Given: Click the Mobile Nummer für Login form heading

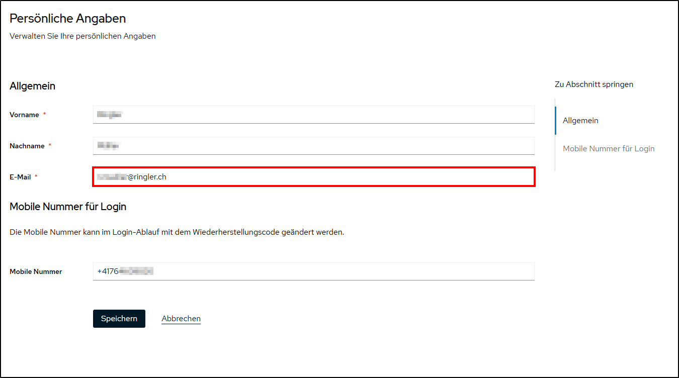Looking at the screenshot, I should pos(68,207).
